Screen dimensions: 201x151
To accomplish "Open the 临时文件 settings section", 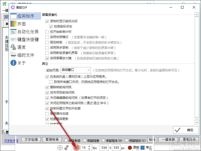I will (25, 55).
